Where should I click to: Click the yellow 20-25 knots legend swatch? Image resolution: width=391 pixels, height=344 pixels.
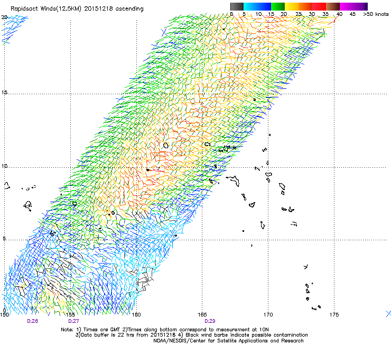[x=292, y=6]
